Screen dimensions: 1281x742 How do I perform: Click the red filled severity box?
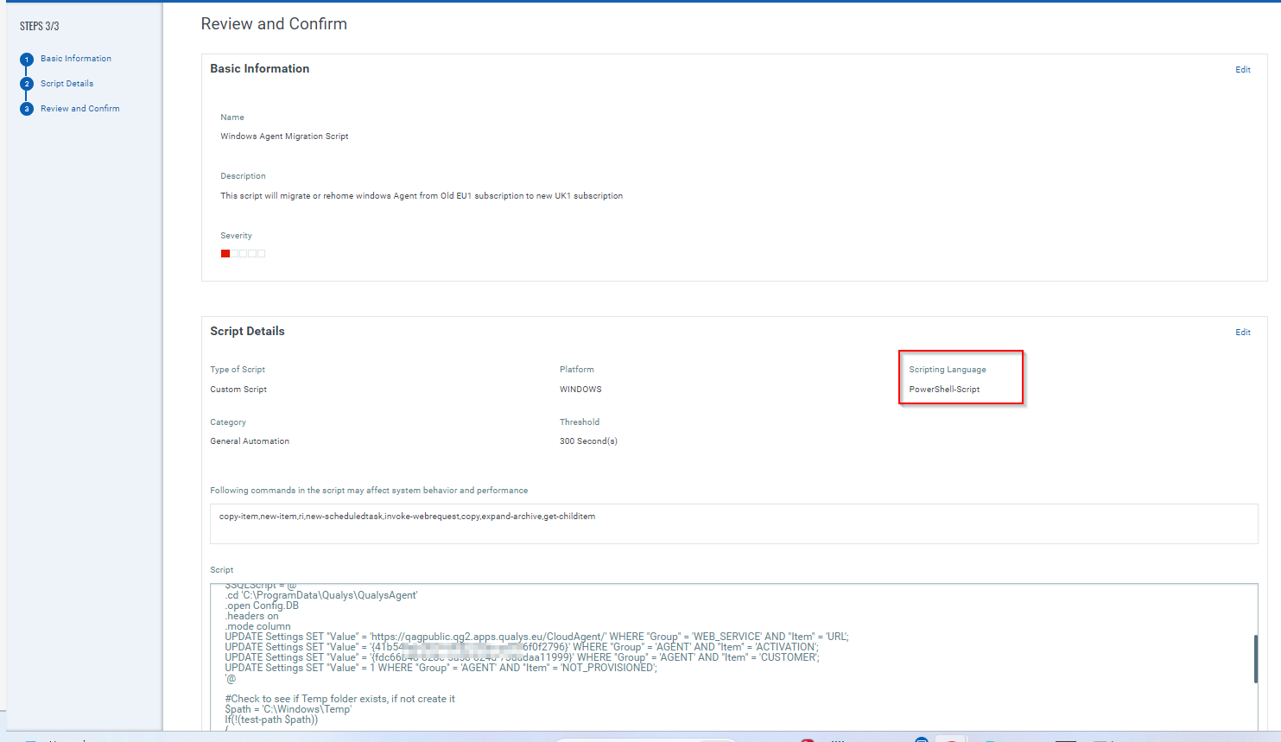[x=225, y=254]
